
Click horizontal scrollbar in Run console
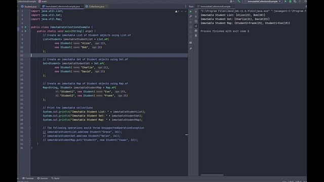tap(212, 175)
